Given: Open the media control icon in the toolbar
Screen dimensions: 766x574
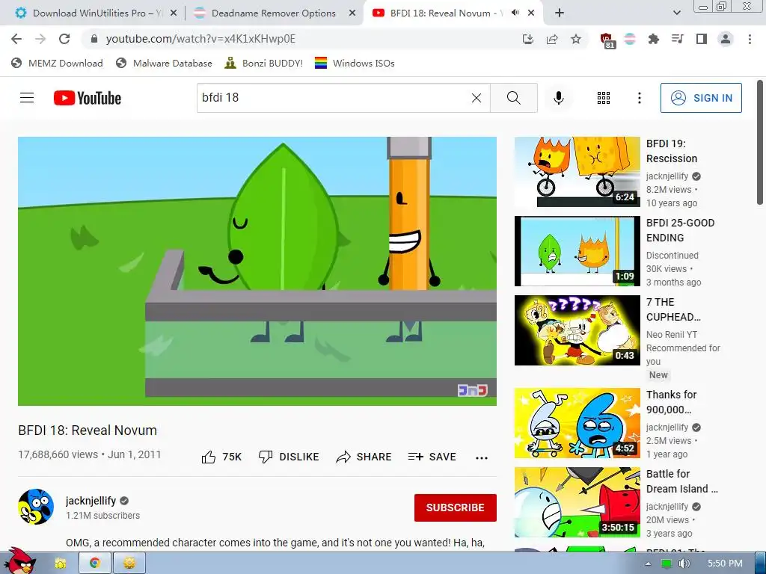Looking at the screenshot, I should coord(677,39).
